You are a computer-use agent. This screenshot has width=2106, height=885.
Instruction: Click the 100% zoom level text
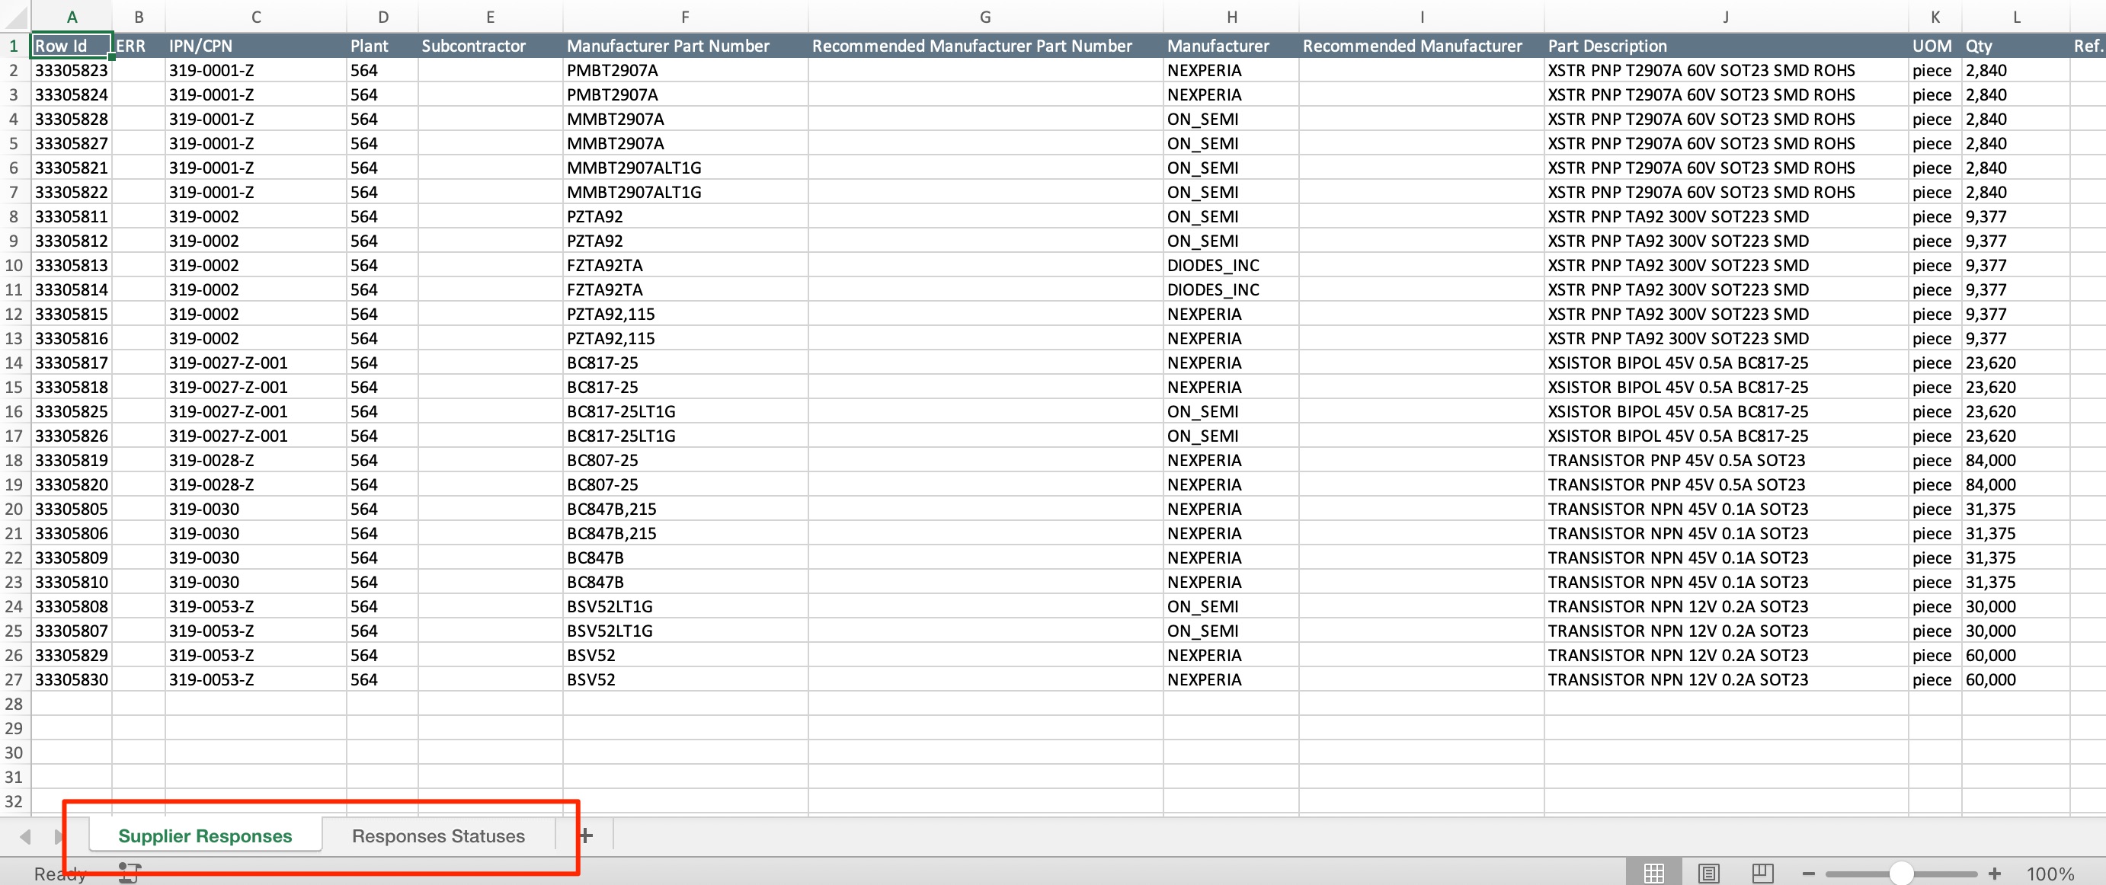pos(2050,874)
